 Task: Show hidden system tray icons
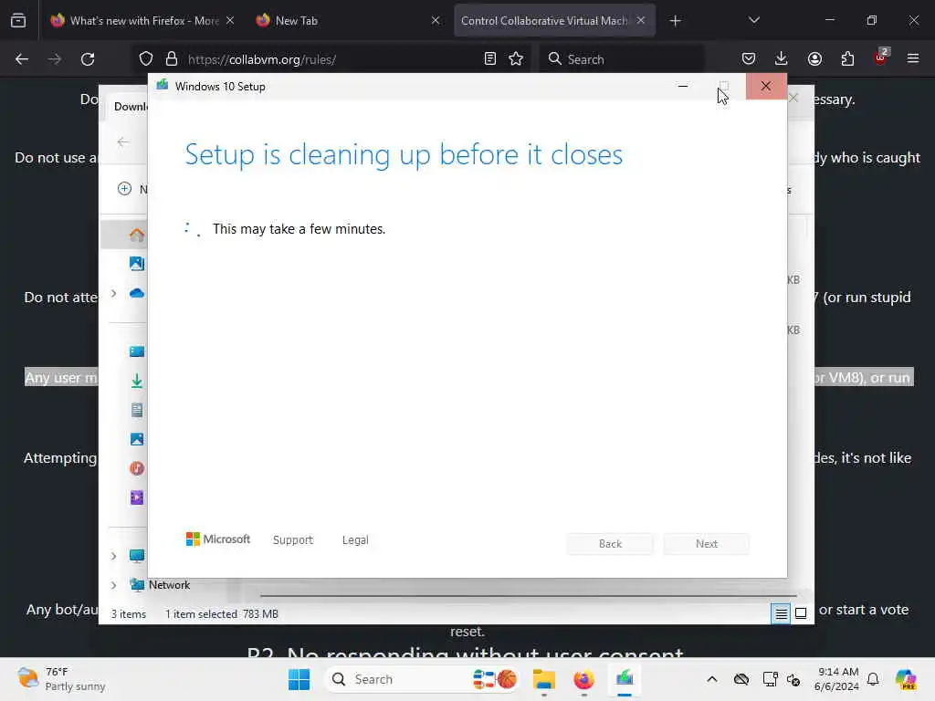pyautogui.click(x=712, y=679)
